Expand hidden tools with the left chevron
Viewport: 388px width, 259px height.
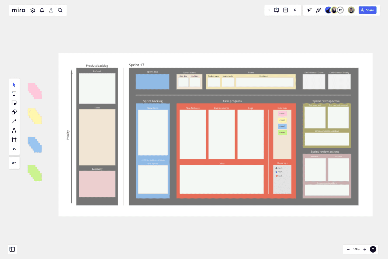pos(269,10)
